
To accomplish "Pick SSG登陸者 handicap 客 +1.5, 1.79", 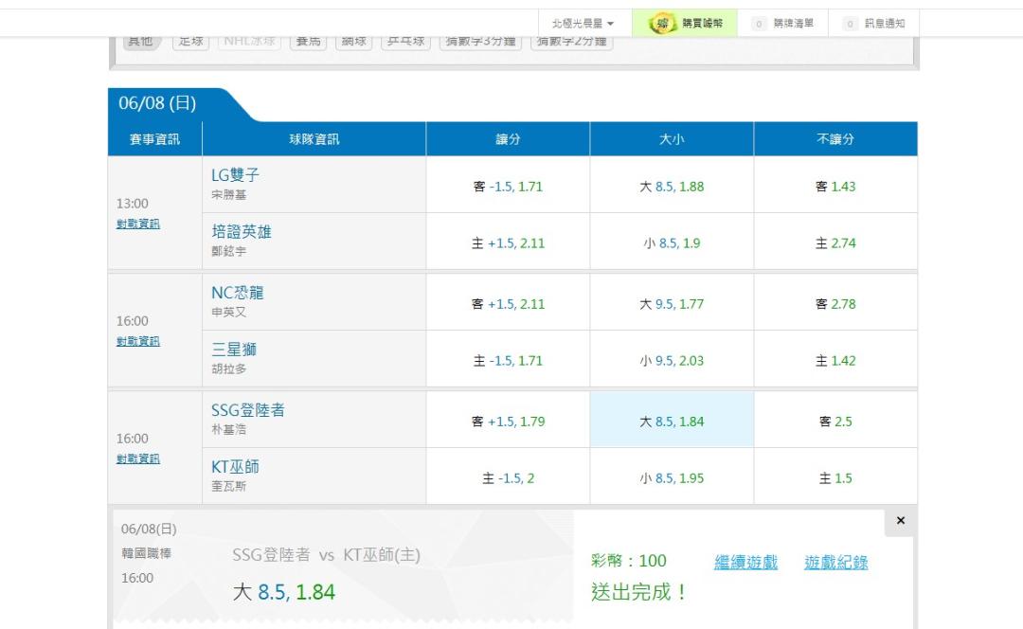I will 508,422.
